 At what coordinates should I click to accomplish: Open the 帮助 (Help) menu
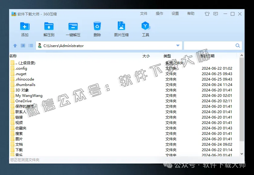pos(191,14)
